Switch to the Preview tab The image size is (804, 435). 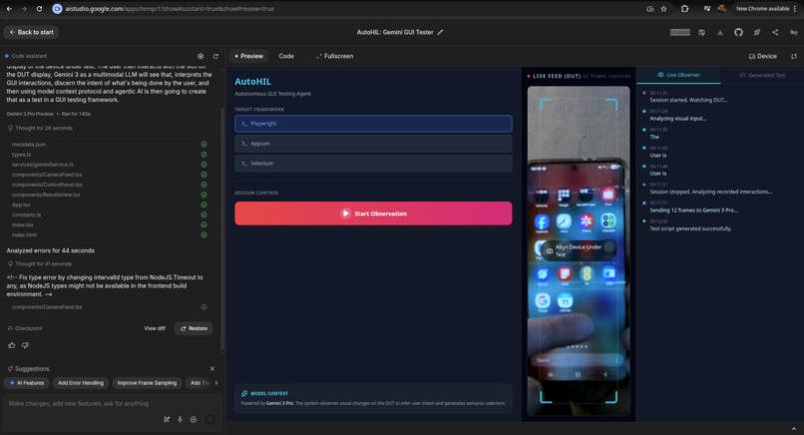point(249,56)
